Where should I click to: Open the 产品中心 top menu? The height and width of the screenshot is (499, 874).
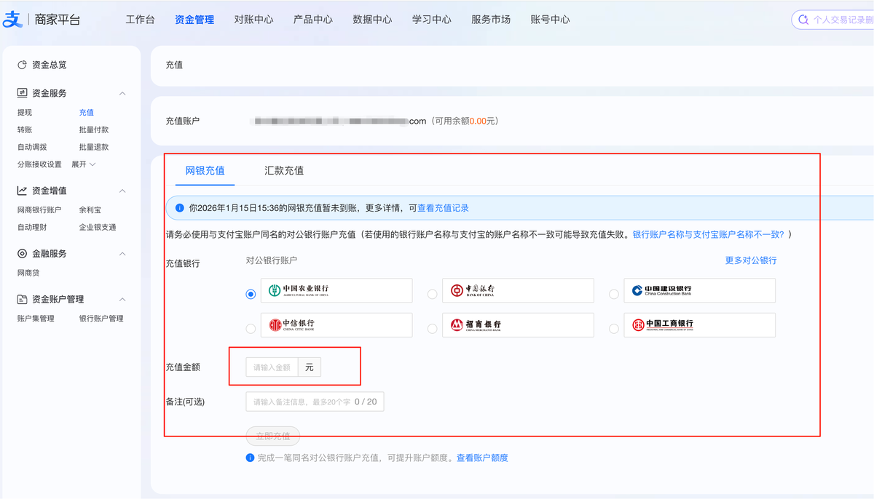313,20
